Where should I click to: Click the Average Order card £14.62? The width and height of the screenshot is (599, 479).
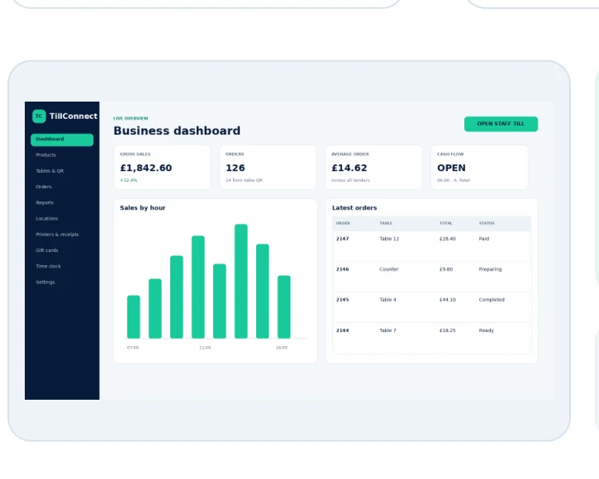tap(373, 168)
